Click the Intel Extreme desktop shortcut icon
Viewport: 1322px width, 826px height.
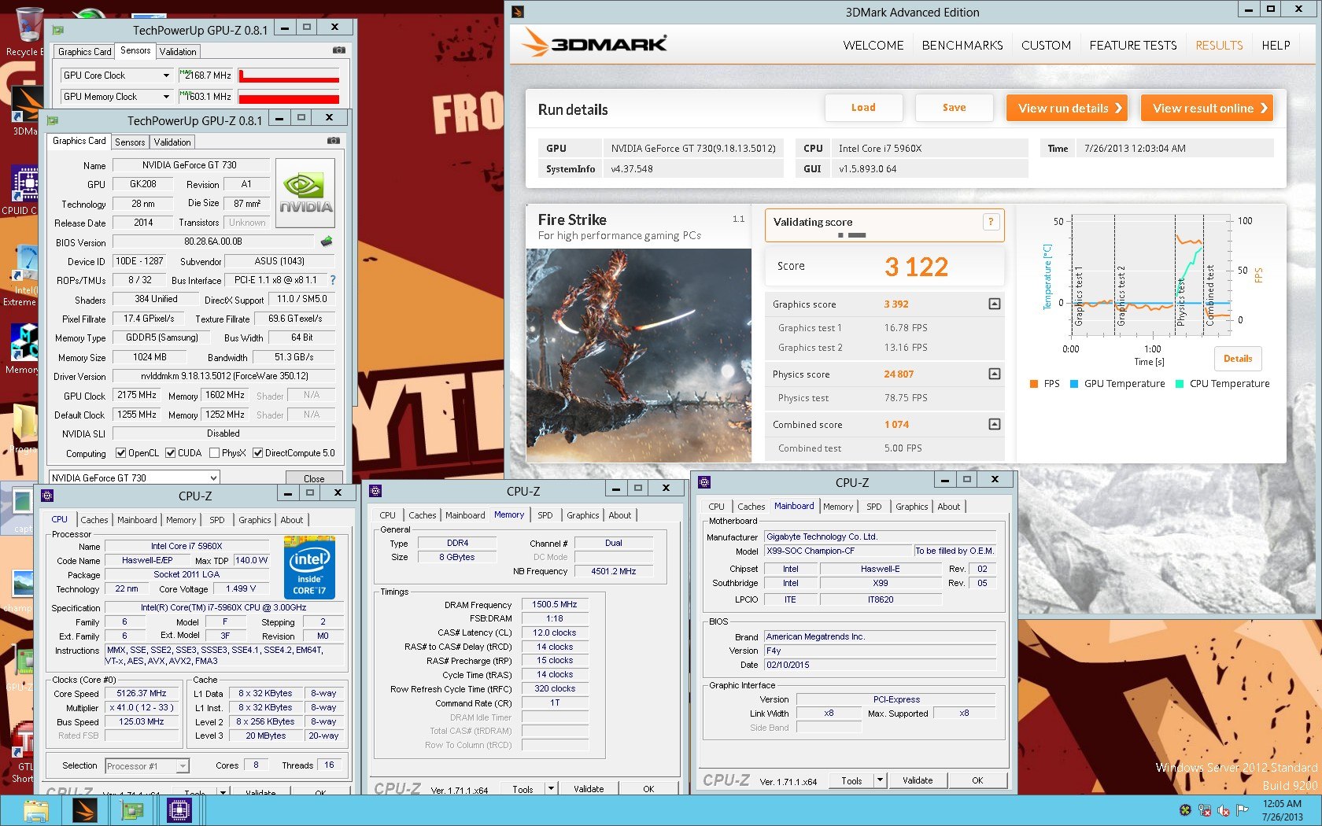tap(24, 264)
